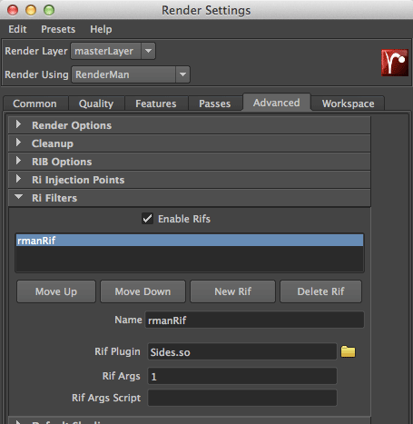Viewport: 413px width, 424px height.
Task: Browse for Rif Plugin with folder icon
Action: (x=348, y=351)
